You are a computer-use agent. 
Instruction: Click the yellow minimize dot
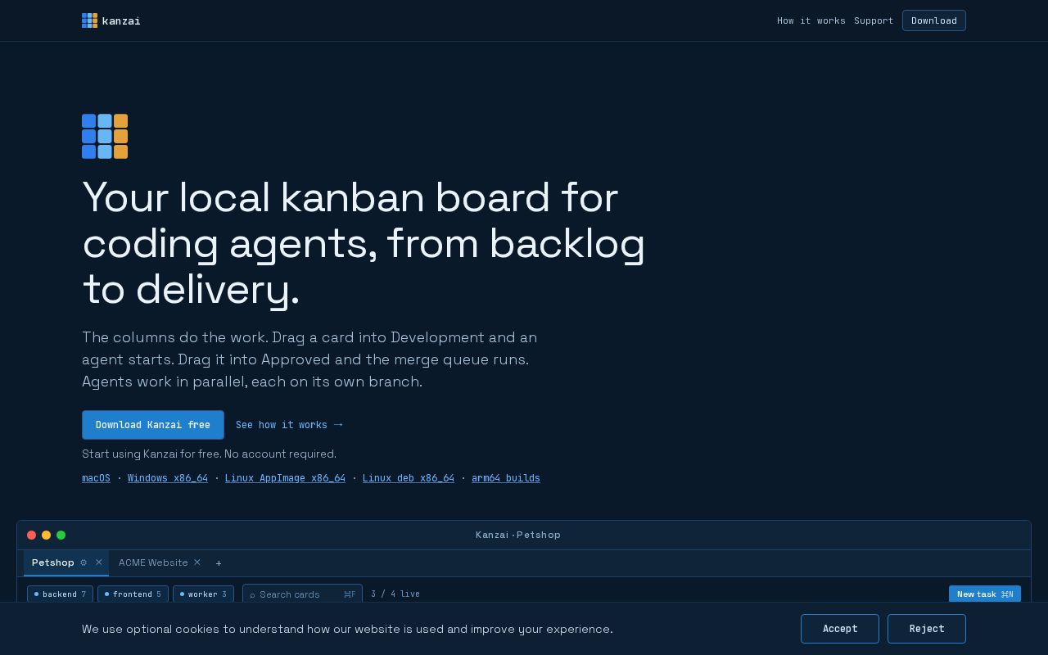tap(47, 535)
